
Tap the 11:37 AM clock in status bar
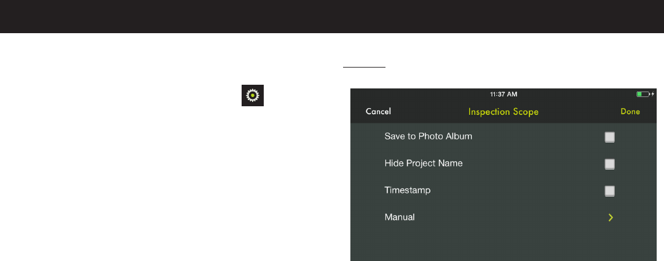click(504, 95)
